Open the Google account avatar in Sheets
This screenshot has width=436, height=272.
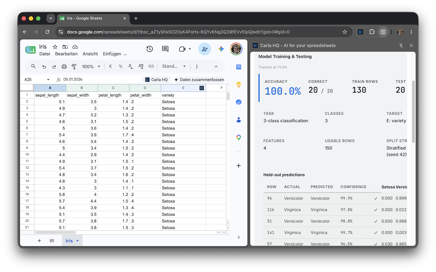click(236, 49)
